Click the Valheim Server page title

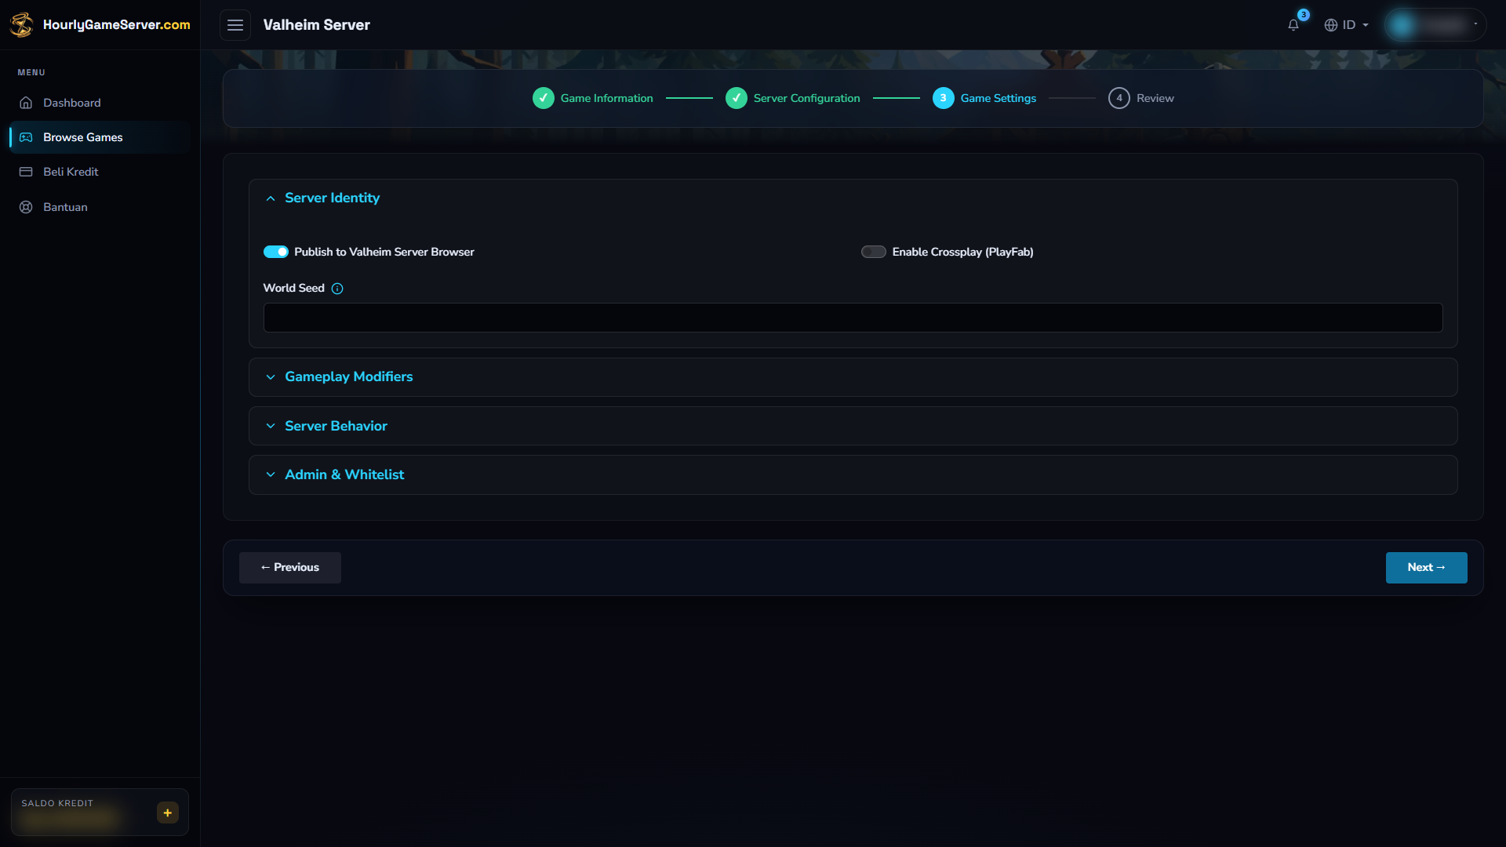pos(316,25)
